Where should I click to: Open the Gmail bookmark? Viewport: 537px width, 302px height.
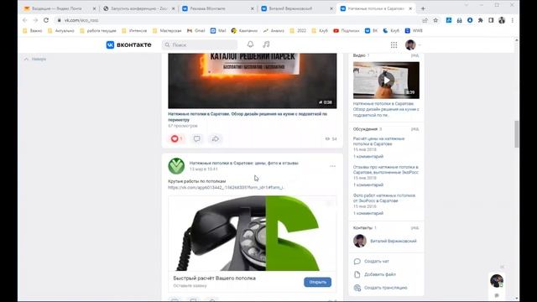coord(196,31)
